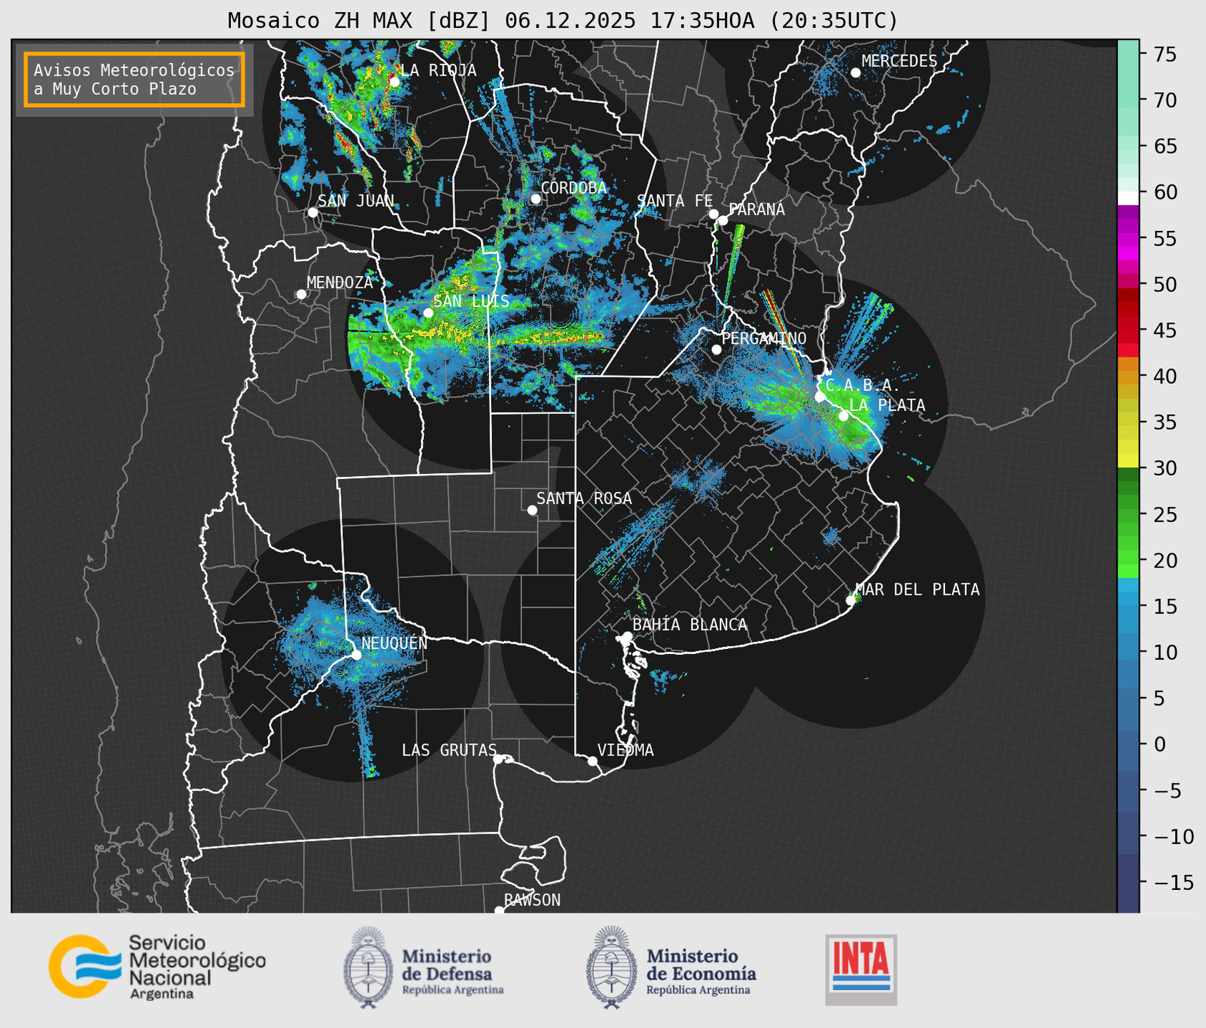Click the Avisos Meteorológicos a Muy Corto Plazo box
Screen dimensions: 1206x1028
(x=134, y=79)
